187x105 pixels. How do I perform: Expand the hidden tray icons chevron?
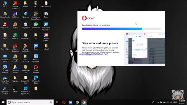pos(158,102)
